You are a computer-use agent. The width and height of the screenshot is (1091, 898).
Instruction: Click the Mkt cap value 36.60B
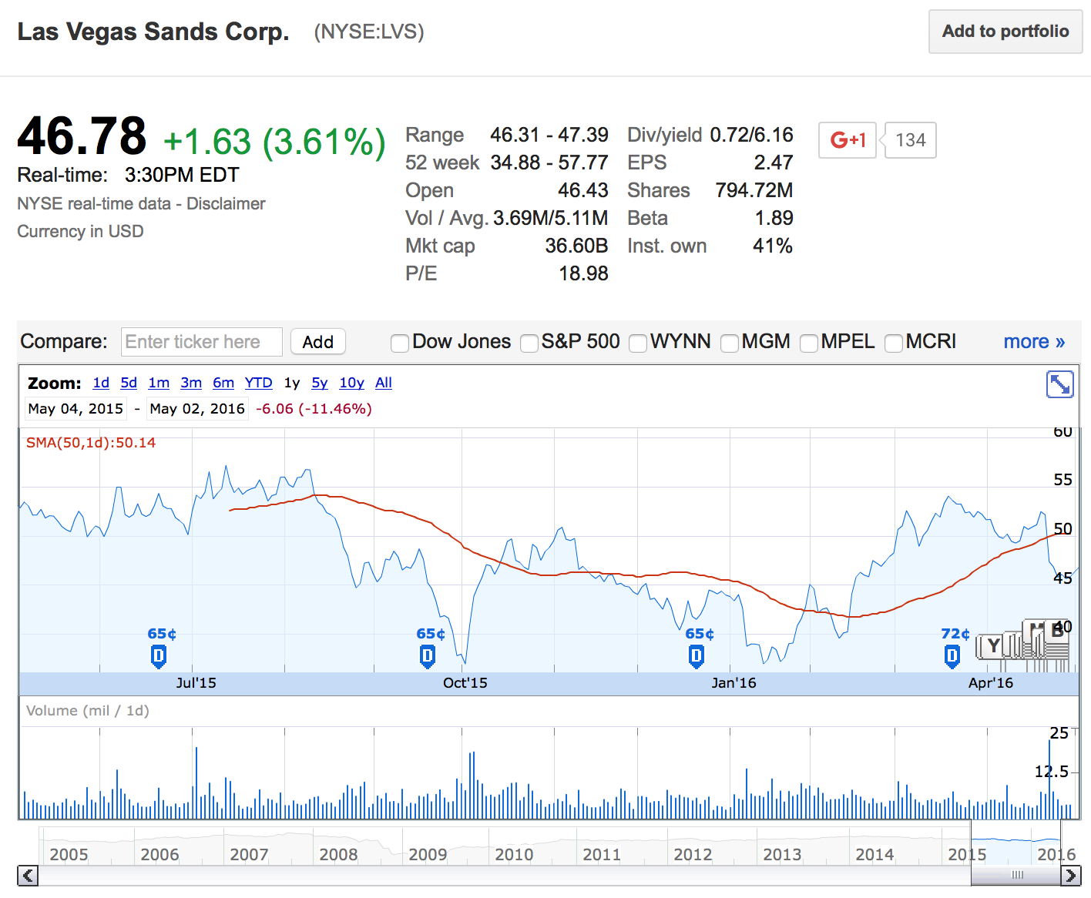click(576, 246)
